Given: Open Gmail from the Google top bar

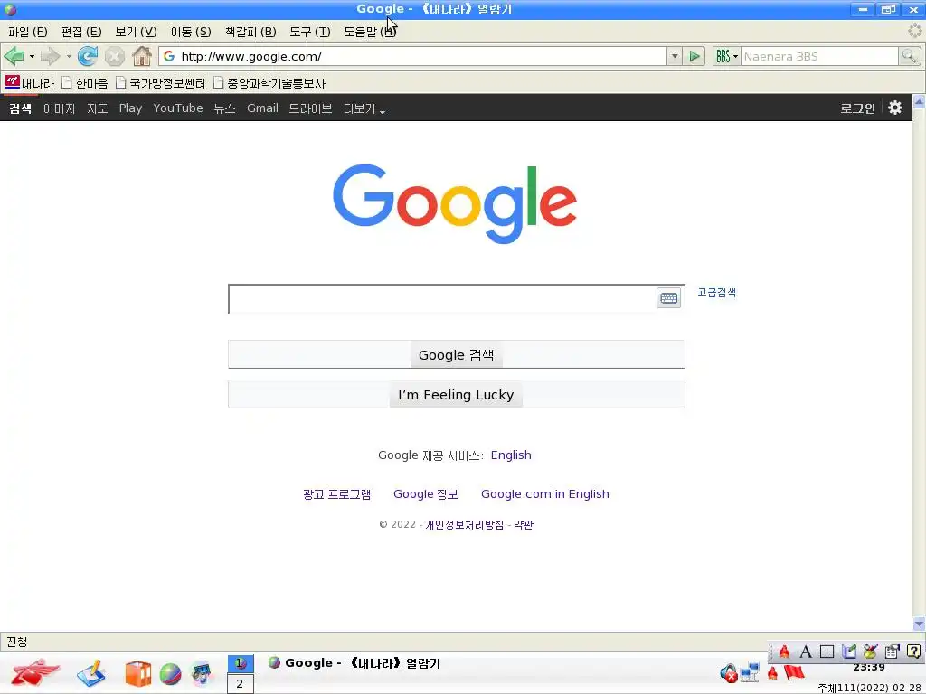Looking at the screenshot, I should 262,108.
